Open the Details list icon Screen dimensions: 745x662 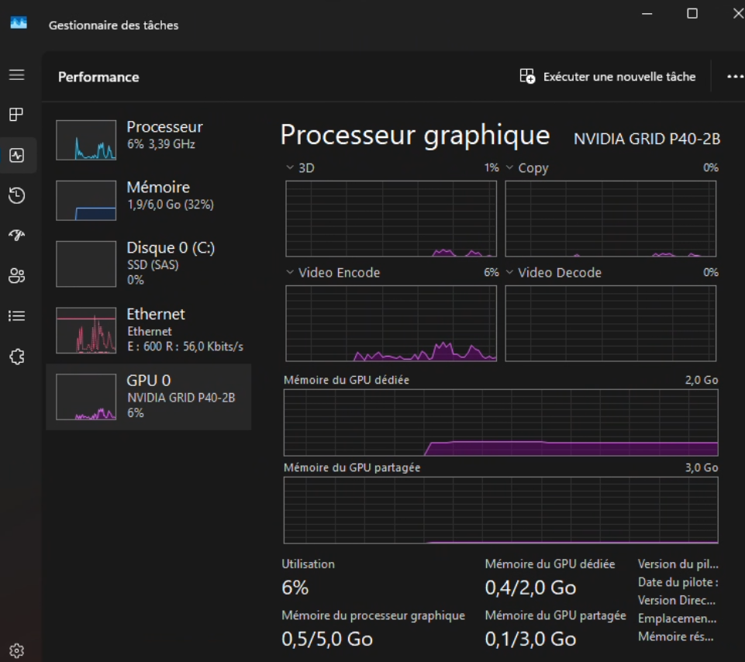17,316
